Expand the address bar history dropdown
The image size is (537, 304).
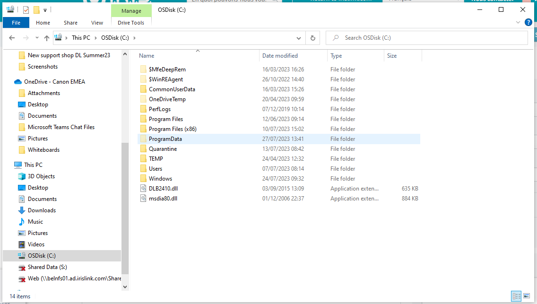pyautogui.click(x=299, y=38)
